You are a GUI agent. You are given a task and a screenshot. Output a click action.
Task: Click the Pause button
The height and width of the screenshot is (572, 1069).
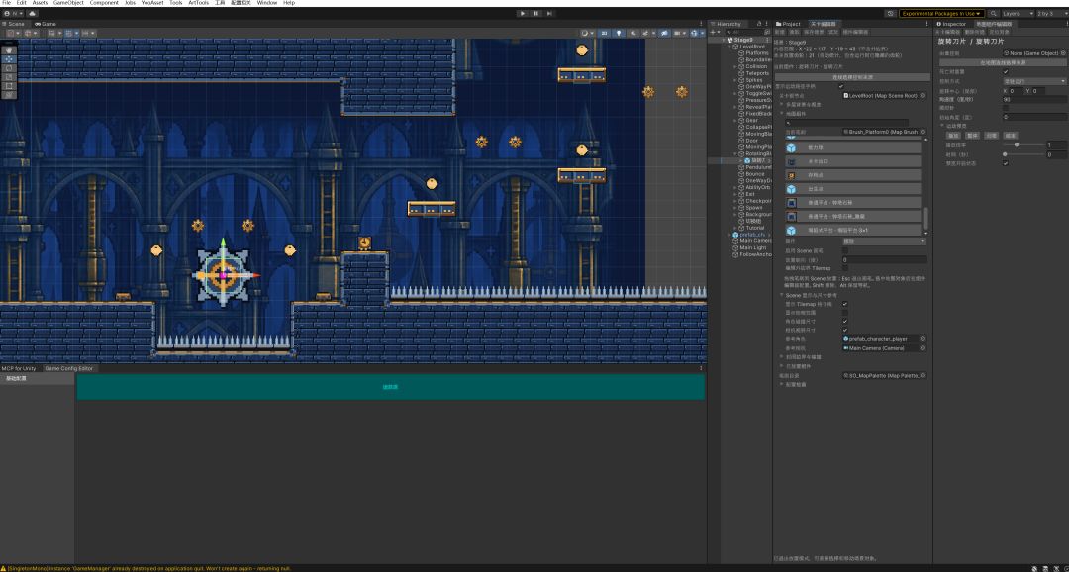tap(535, 13)
